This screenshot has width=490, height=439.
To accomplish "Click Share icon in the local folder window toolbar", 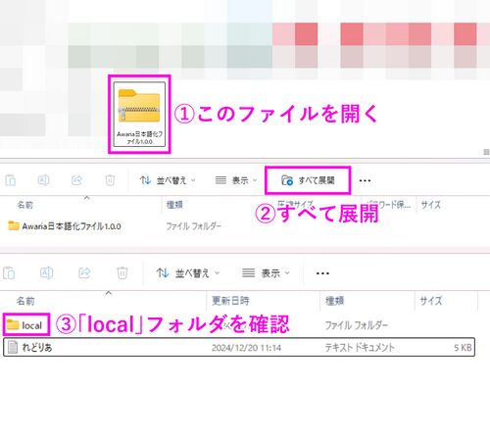I will point(84,272).
